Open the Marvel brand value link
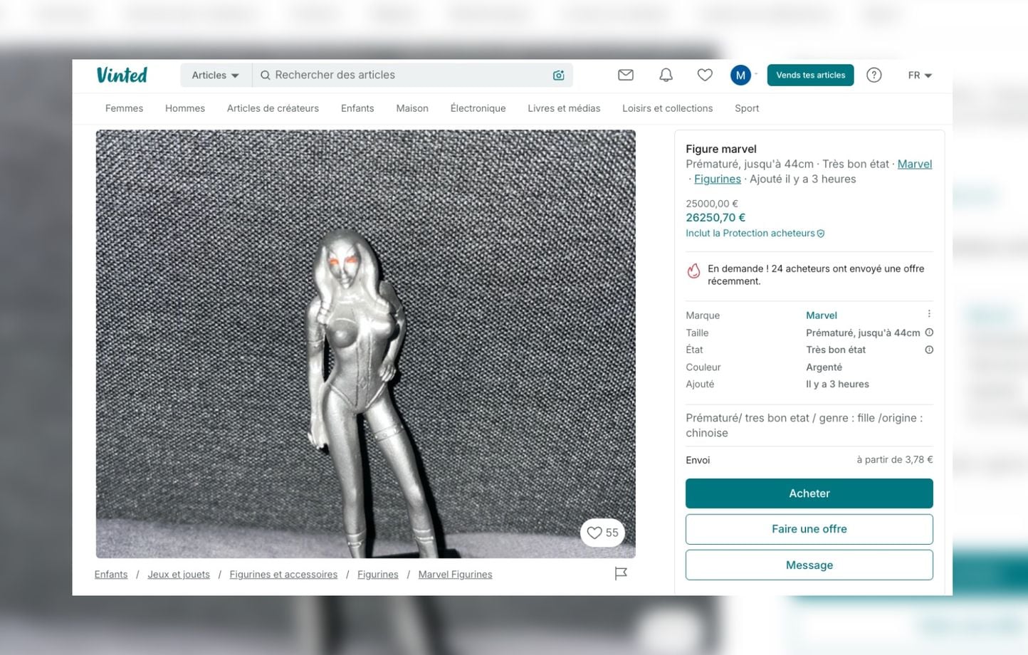The image size is (1028, 655). (x=821, y=315)
